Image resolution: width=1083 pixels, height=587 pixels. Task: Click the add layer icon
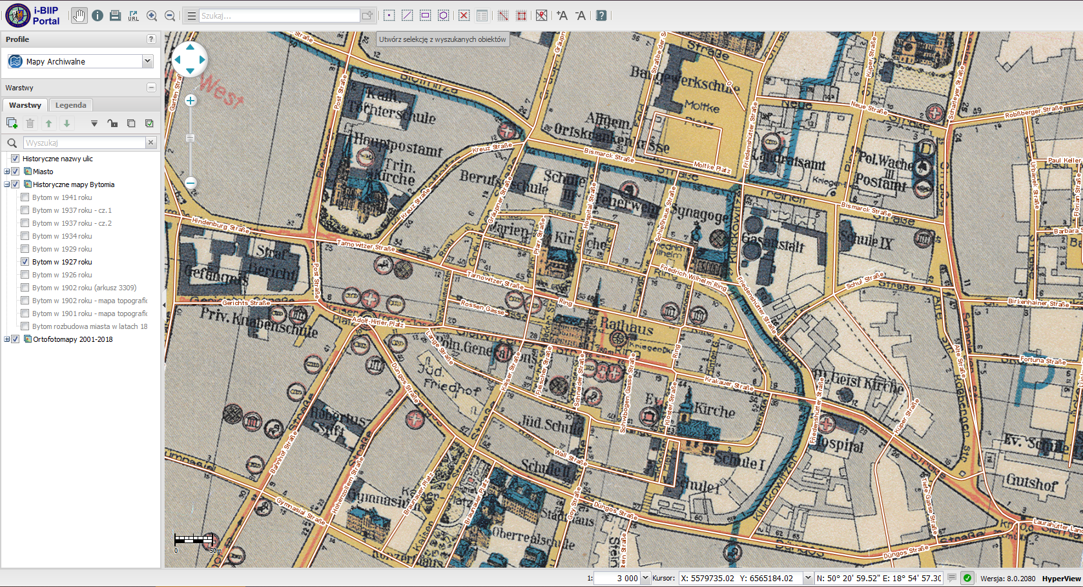point(12,123)
